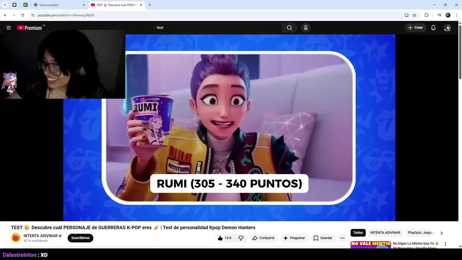Screen dimensions: 462x260
Task: Click the main video player
Action: [229, 127]
